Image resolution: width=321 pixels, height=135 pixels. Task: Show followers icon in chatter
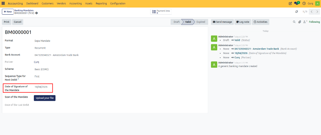[x=305, y=22]
